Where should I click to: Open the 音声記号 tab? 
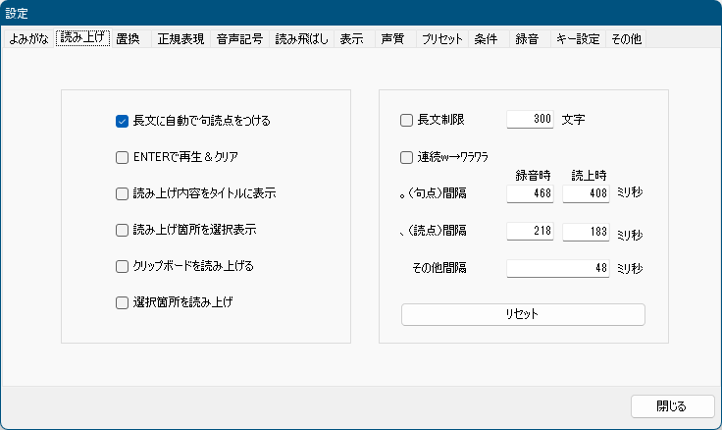pos(239,39)
